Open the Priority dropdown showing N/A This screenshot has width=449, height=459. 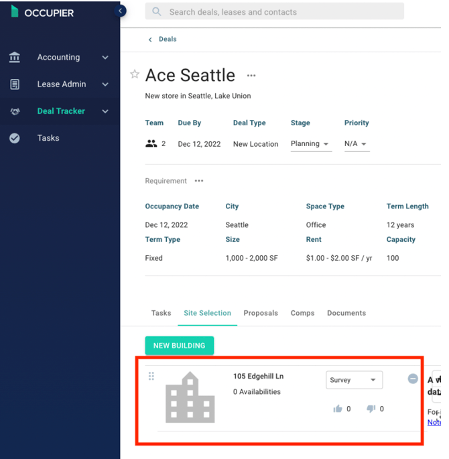tap(356, 144)
